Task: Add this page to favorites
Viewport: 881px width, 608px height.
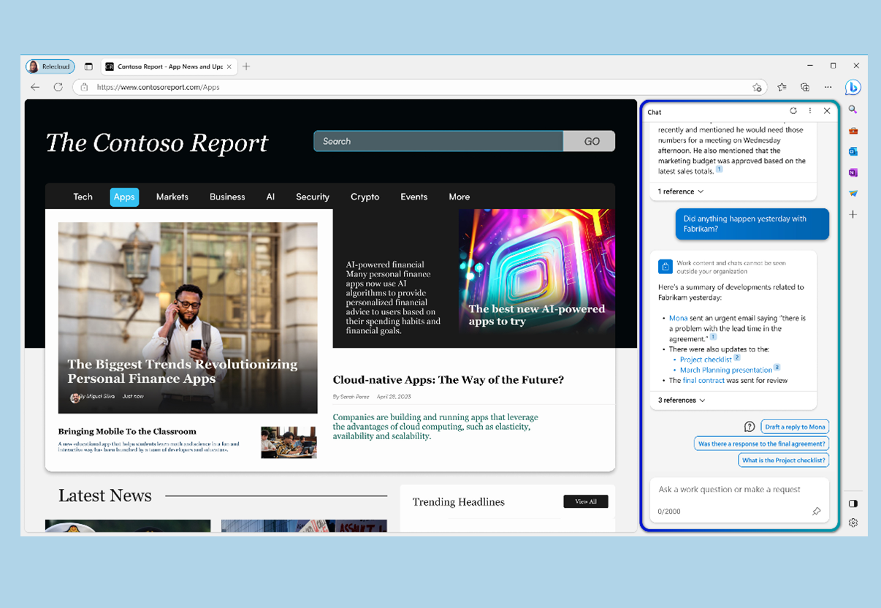Action: 757,87
